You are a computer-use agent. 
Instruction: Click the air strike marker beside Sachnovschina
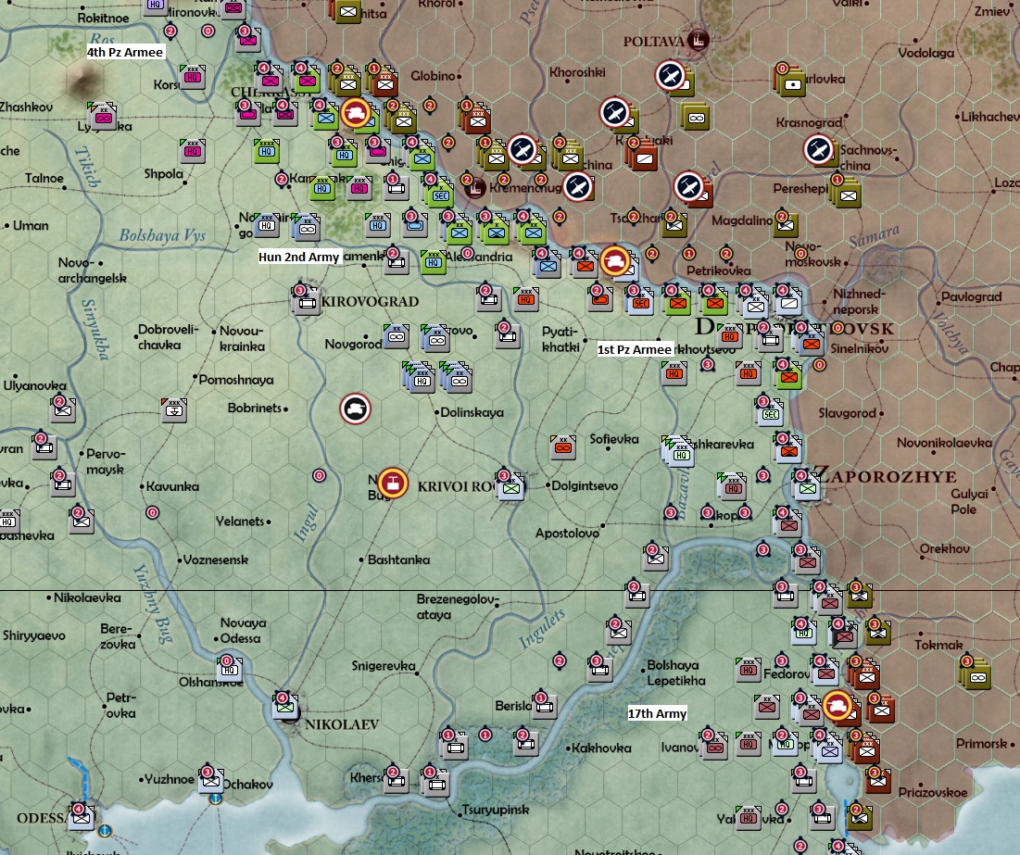pyautogui.click(x=818, y=148)
